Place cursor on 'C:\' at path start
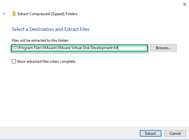 click(x=16, y=48)
